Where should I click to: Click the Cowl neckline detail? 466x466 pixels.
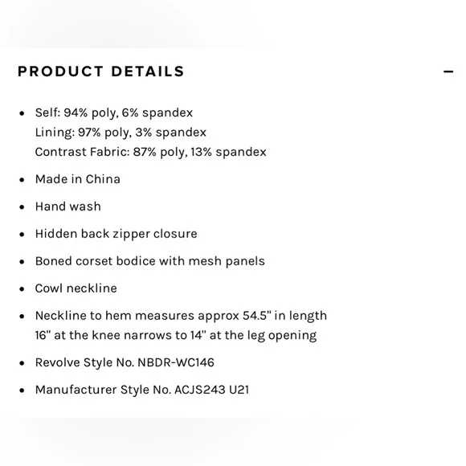(x=76, y=288)
